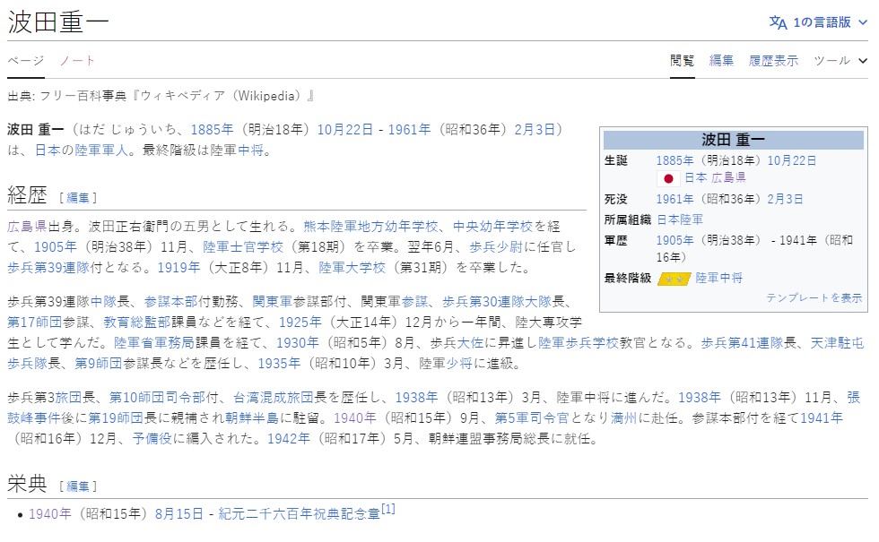This screenshot has width=879, height=542.
Task: Open the 教育総監部 link
Action: [x=136, y=323]
